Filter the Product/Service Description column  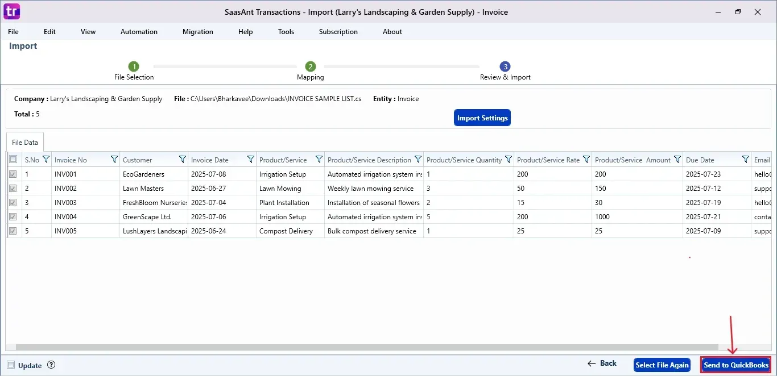click(418, 160)
